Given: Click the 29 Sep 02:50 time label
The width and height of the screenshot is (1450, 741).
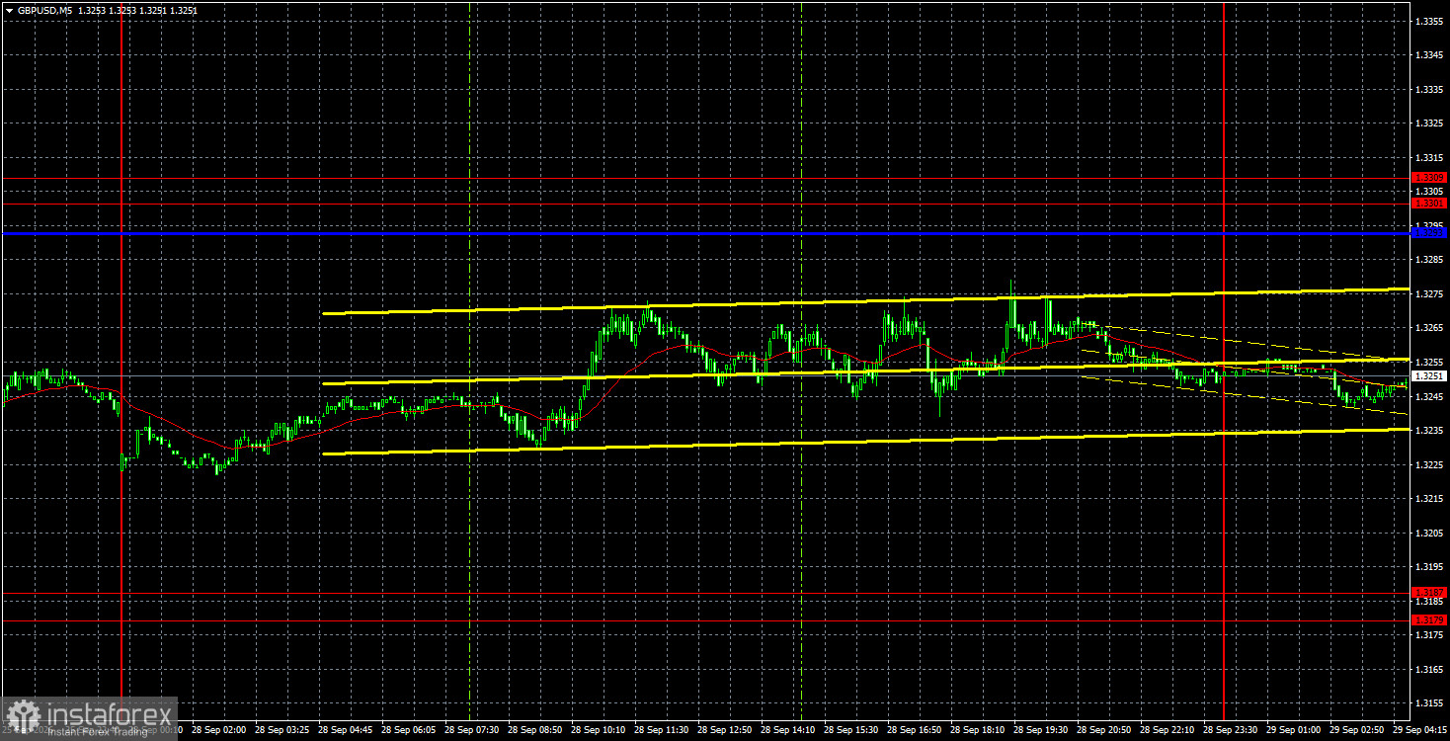Looking at the screenshot, I should coord(1354,730).
